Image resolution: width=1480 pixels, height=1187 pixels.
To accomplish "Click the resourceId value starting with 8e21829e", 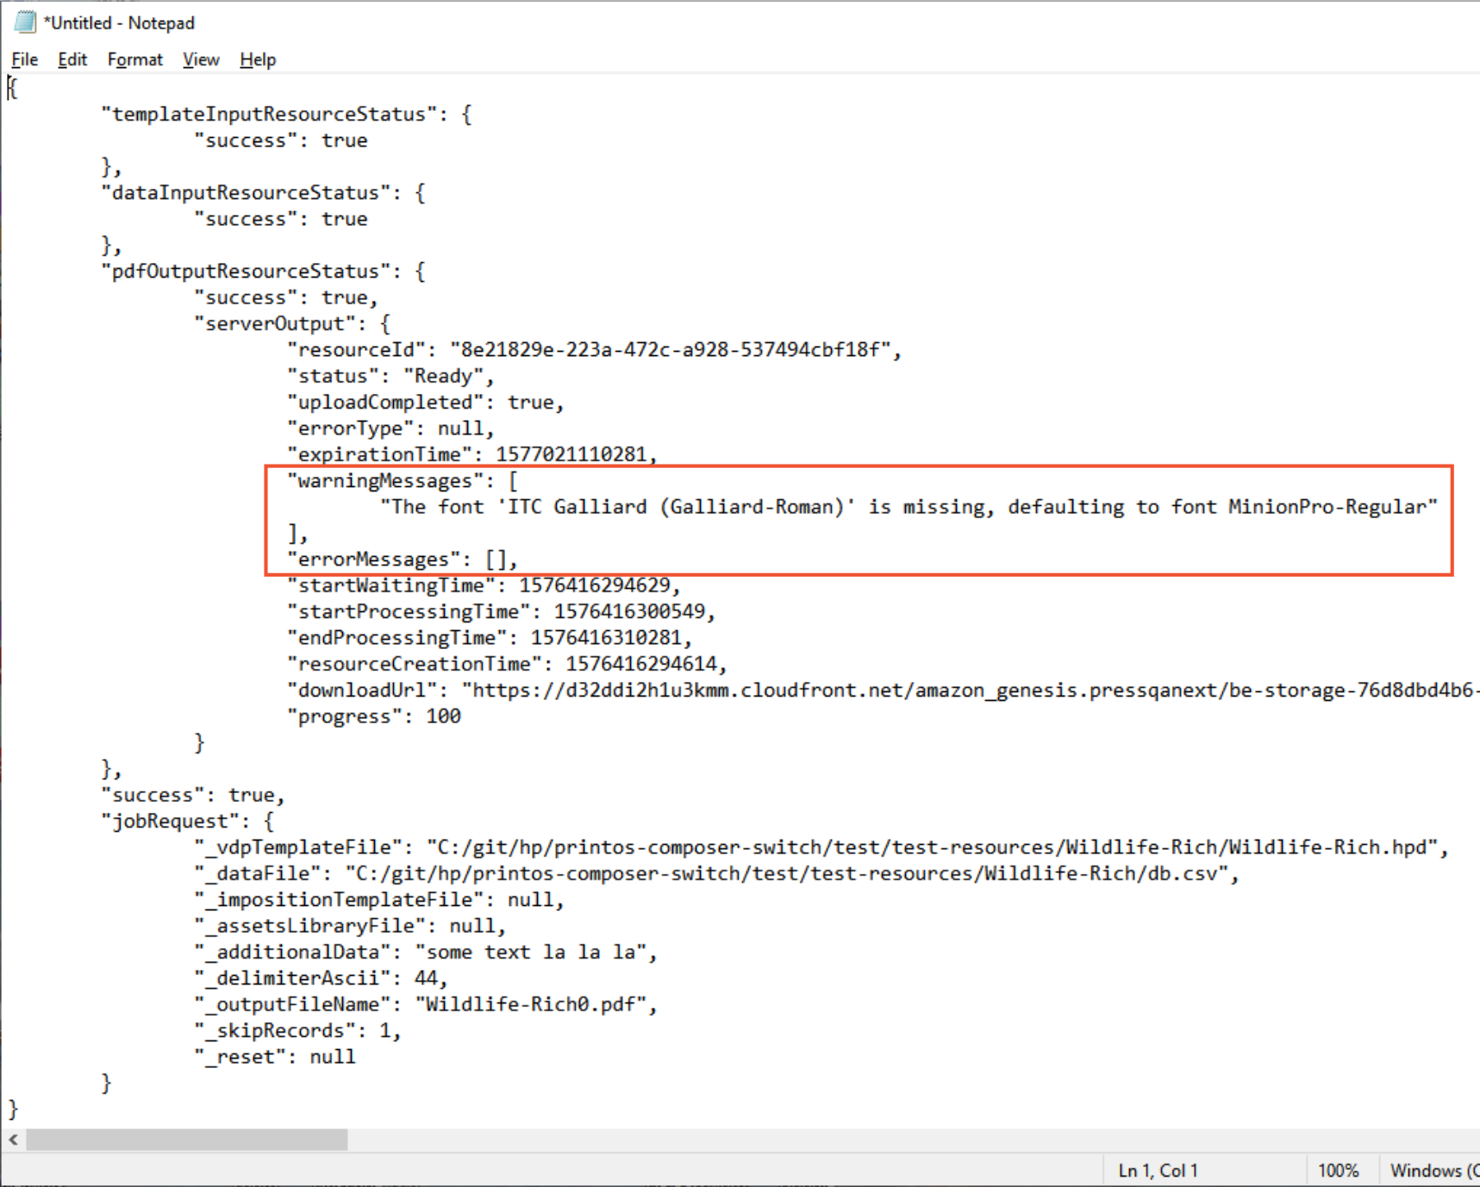I will 670,350.
